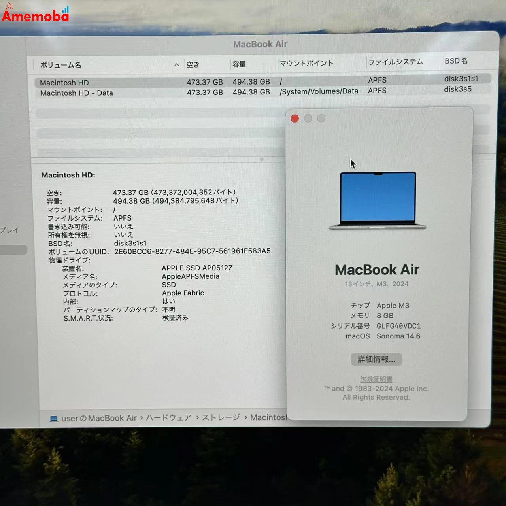Click the マウントポイント column header
Viewport: 506px width, 506px height.
306,63
